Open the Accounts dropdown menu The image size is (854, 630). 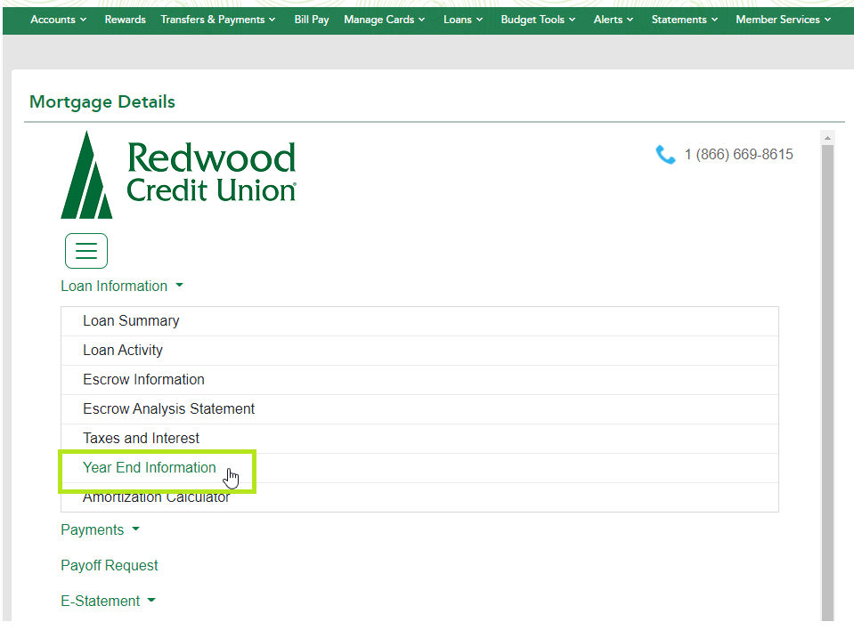click(x=58, y=20)
